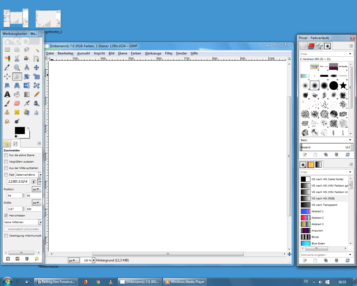Activate the Text tool
The image size is (357, 286).
tap(8, 94)
